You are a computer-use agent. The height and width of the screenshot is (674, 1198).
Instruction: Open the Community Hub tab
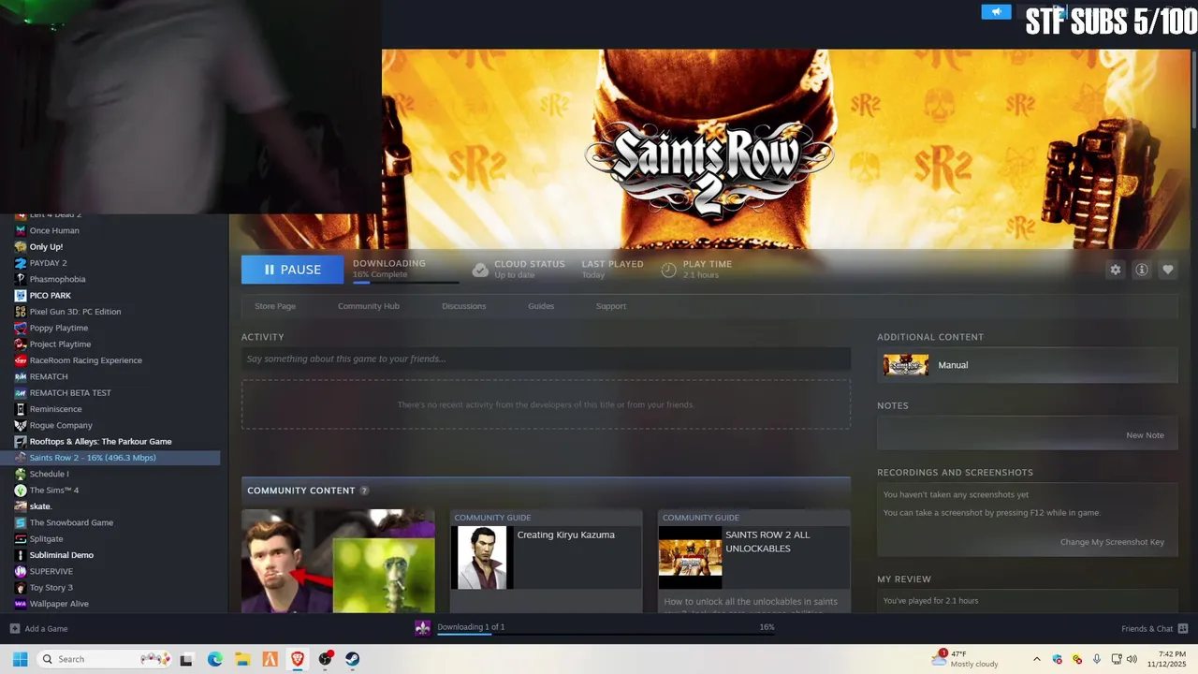point(369,306)
